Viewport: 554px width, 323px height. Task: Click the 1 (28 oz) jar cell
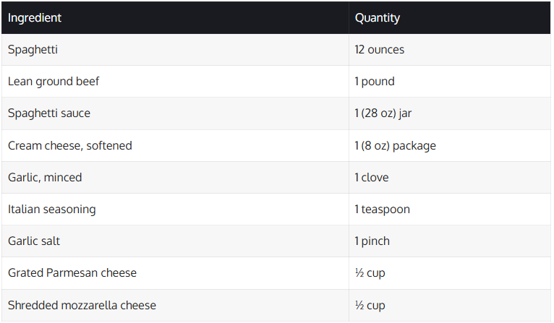(383, 113)
